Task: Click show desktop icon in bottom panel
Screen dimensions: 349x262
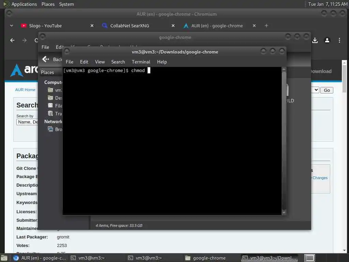Action: [x=4, y=258]
